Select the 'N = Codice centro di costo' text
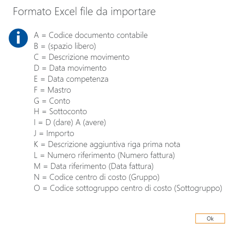236x226 pixels. (80, 177)
